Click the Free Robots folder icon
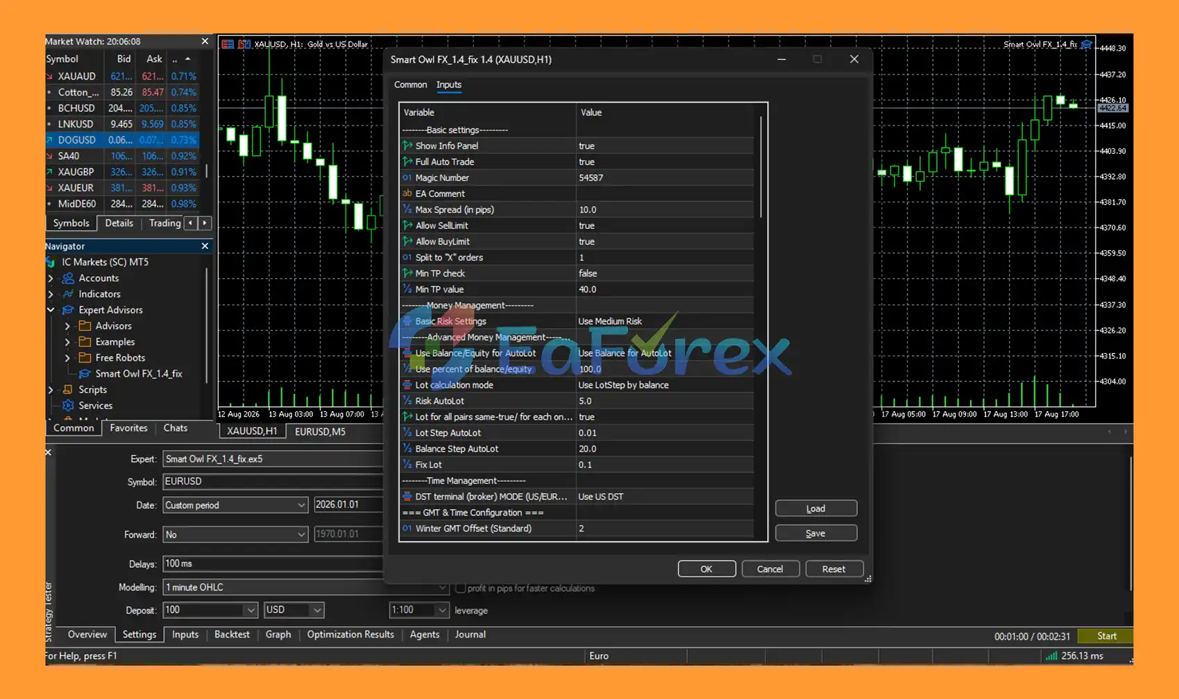This screenshot has width=1179, height=699. tap(85, 358)
